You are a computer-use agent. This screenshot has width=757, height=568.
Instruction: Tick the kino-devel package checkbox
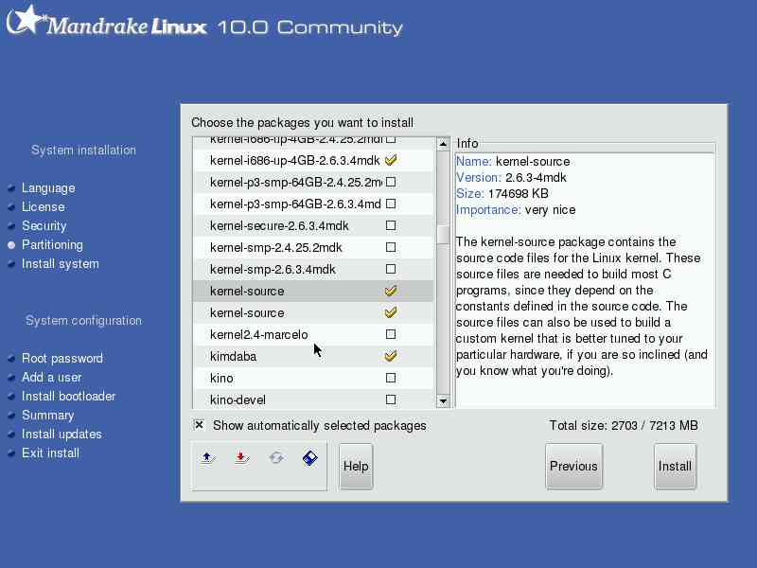click(391, 399)
